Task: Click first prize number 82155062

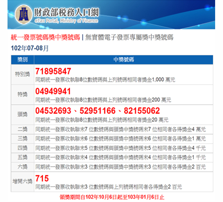Action: pyautogui.click(x=142, y=111)
